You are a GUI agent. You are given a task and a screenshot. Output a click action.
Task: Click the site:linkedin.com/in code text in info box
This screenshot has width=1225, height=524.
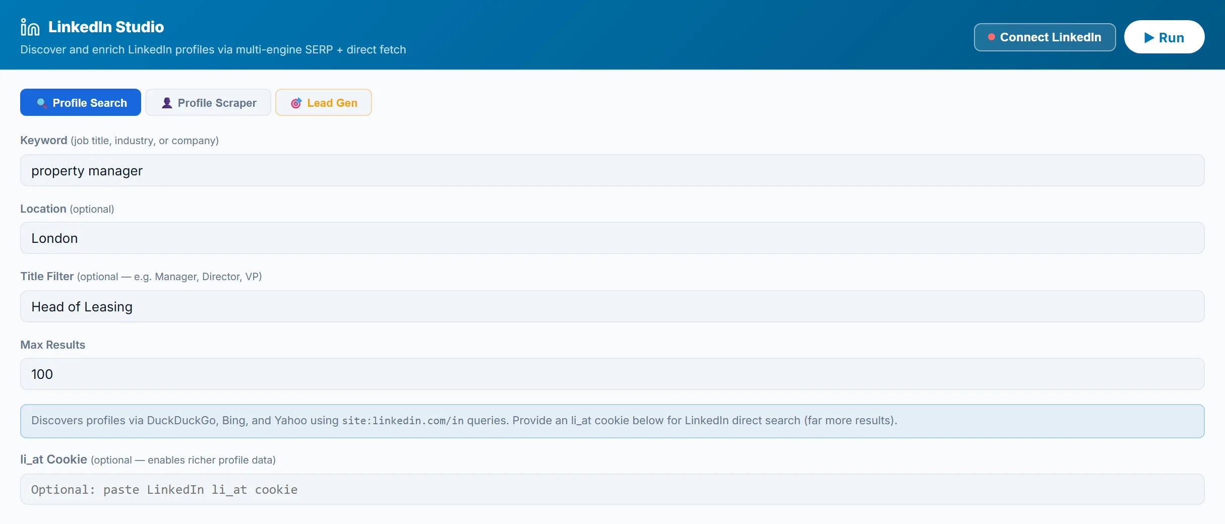tap(403, 421)
